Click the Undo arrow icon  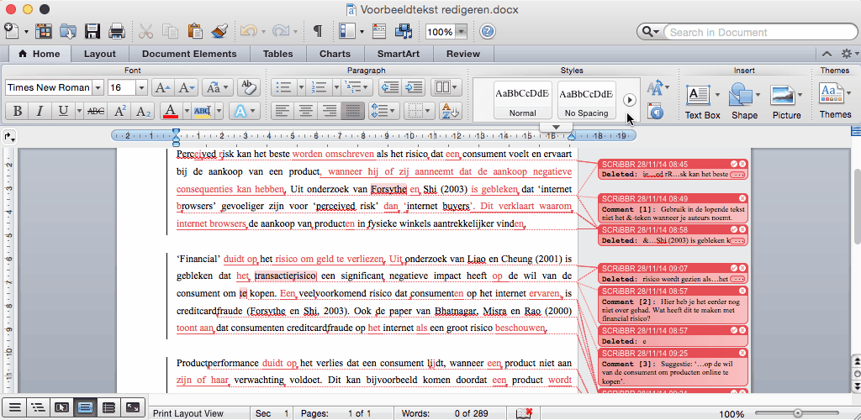[x=248, y=32]
